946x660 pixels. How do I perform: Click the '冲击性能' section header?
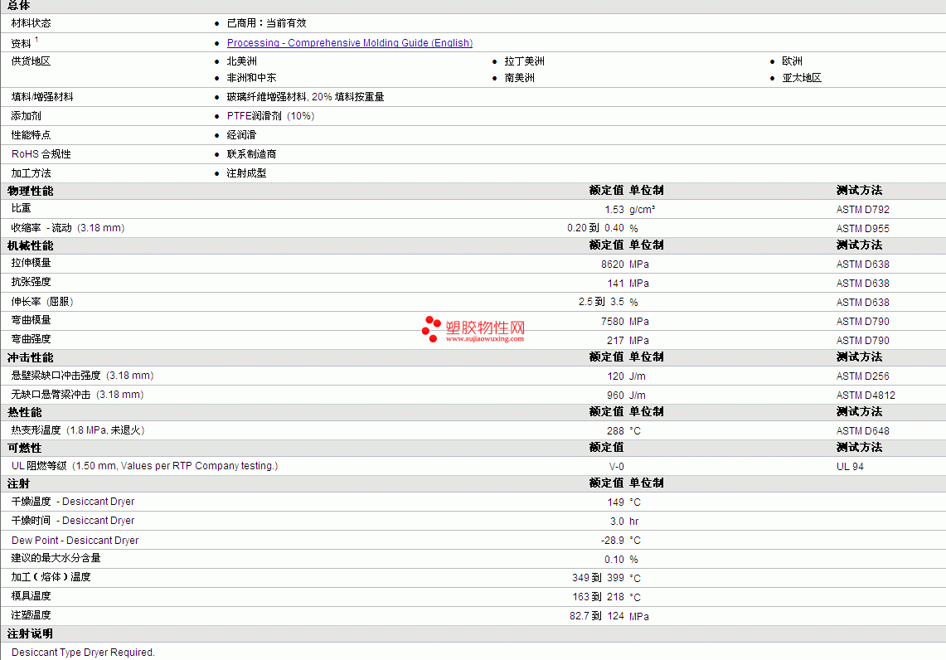click(x=30, y=357)
